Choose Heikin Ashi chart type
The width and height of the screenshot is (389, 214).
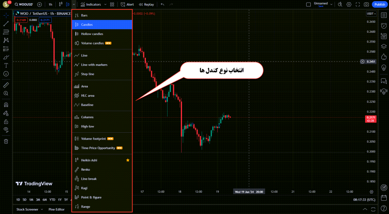102,160
